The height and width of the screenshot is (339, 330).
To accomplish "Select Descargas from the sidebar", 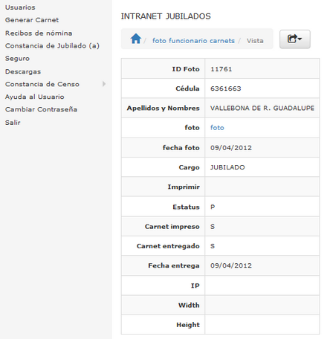I will [x=23, y=71].
